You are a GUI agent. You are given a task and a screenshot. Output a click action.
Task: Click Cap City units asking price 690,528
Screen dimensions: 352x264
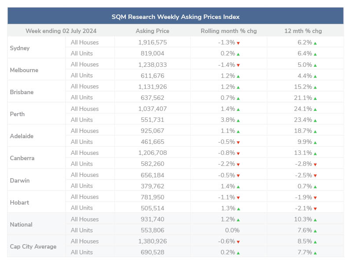click(x=152, y=252)
